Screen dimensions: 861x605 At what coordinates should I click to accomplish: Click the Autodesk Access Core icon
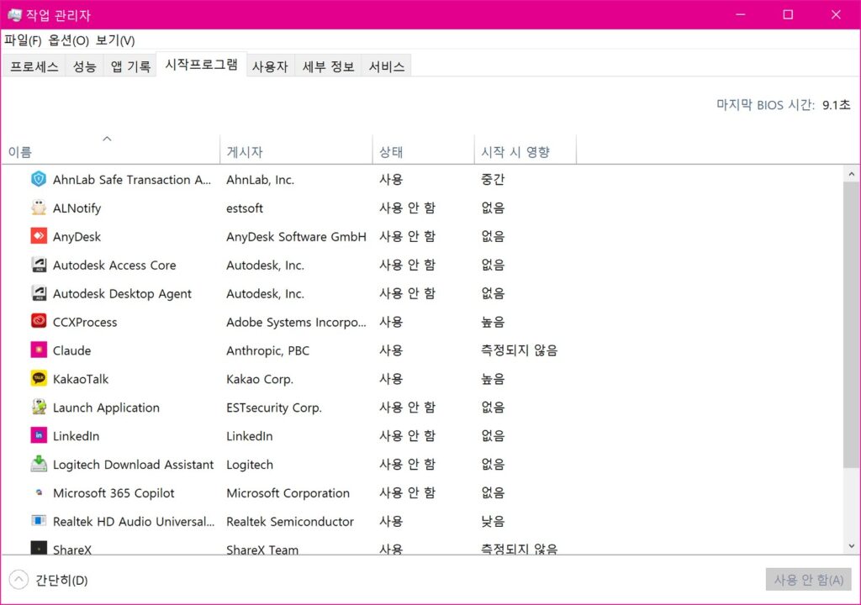point(39,265)
